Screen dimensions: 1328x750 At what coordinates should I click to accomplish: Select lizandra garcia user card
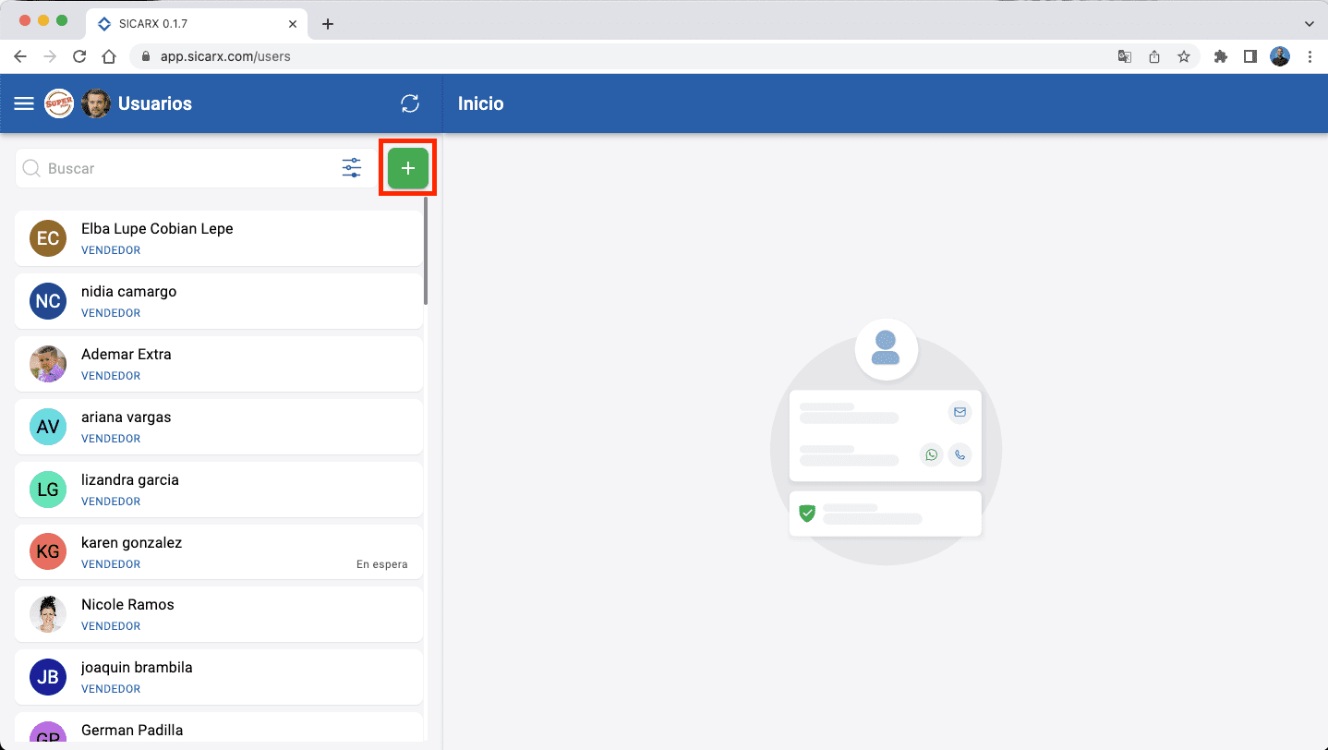(x=219, y=490)
